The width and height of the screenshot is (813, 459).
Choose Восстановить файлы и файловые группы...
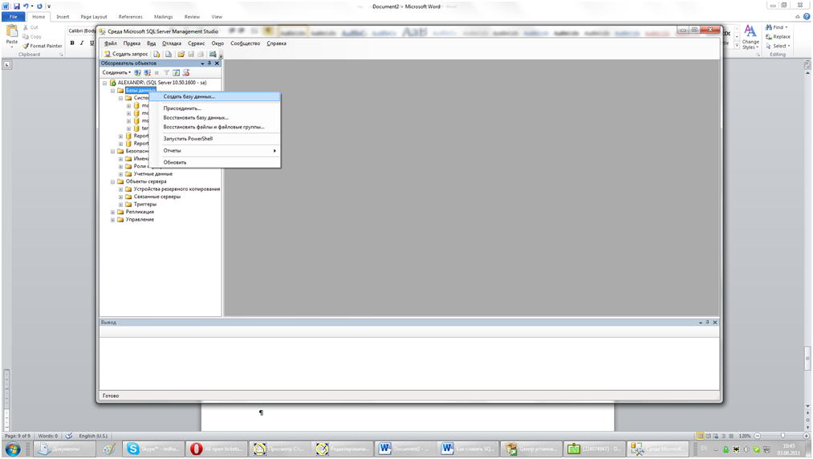tap(214, 127)
